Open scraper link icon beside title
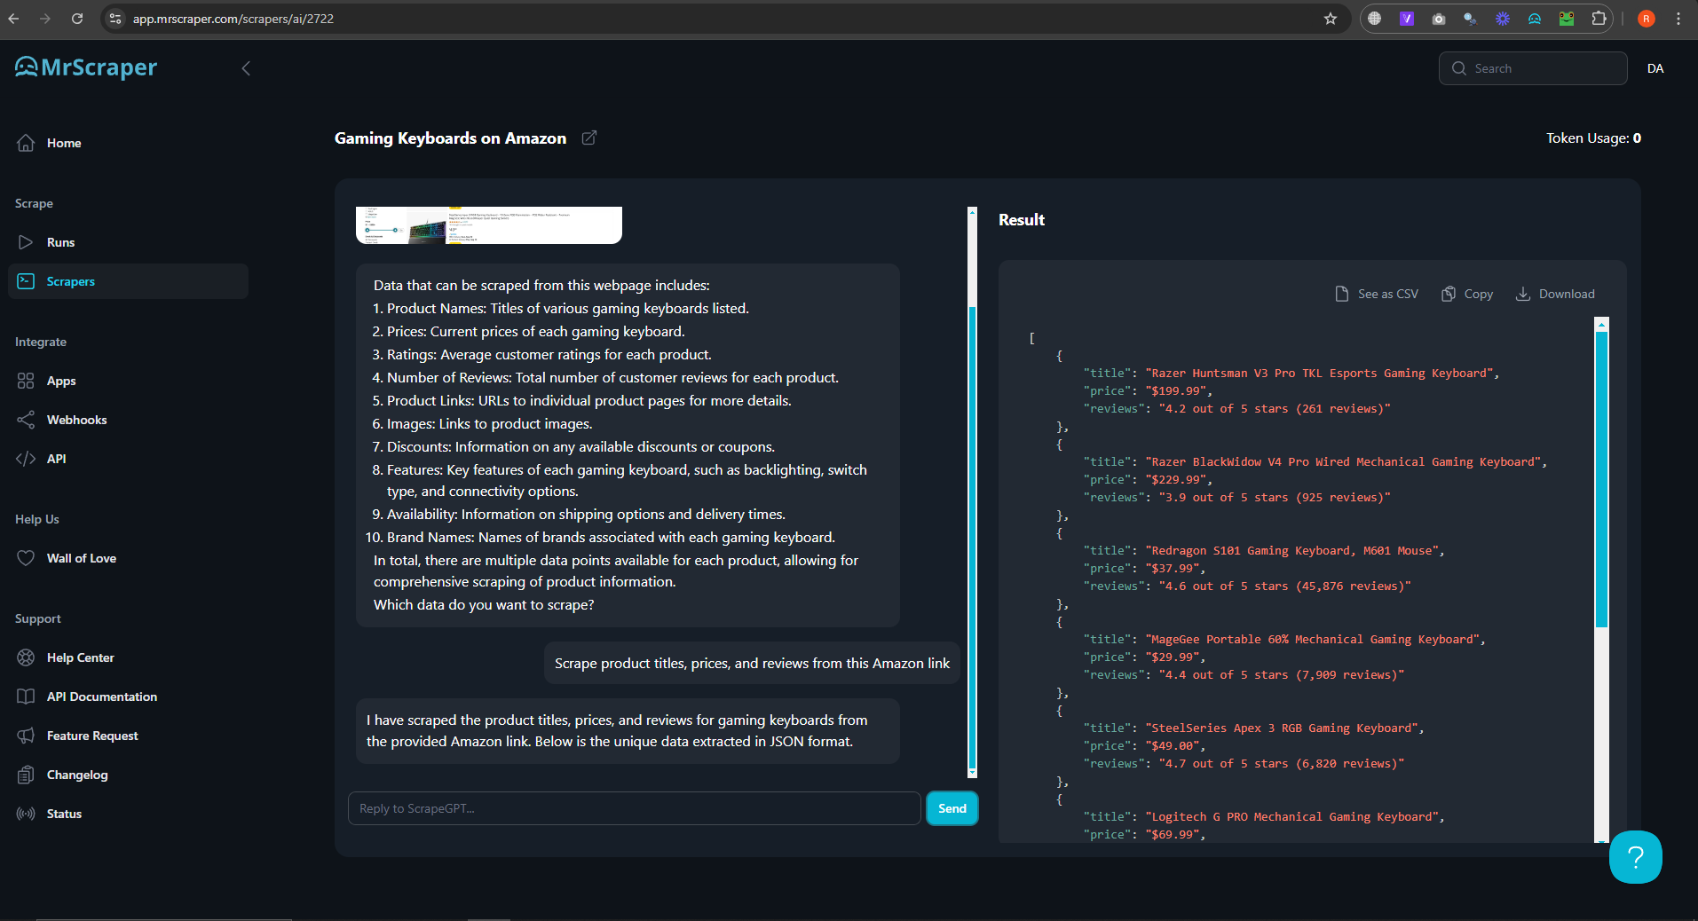This screenshot has width=1698, height=921. (588, 138)
